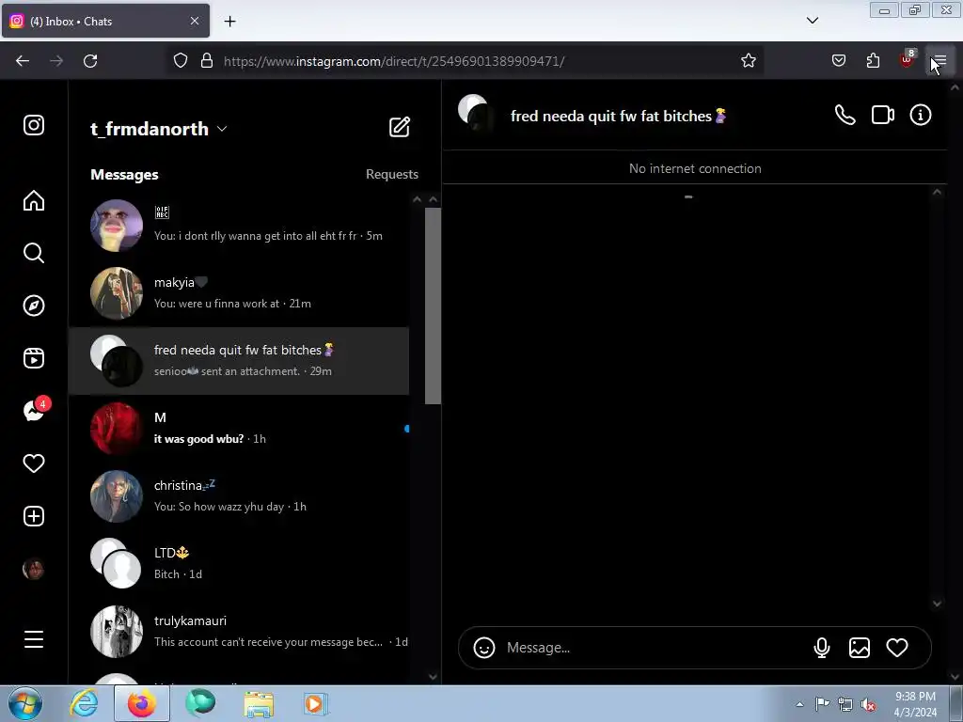Image resolution: width=963 pixels, height=722 pixels.
Task: Click the chat list scrollbar thumb
Action: tap(433, 306)
